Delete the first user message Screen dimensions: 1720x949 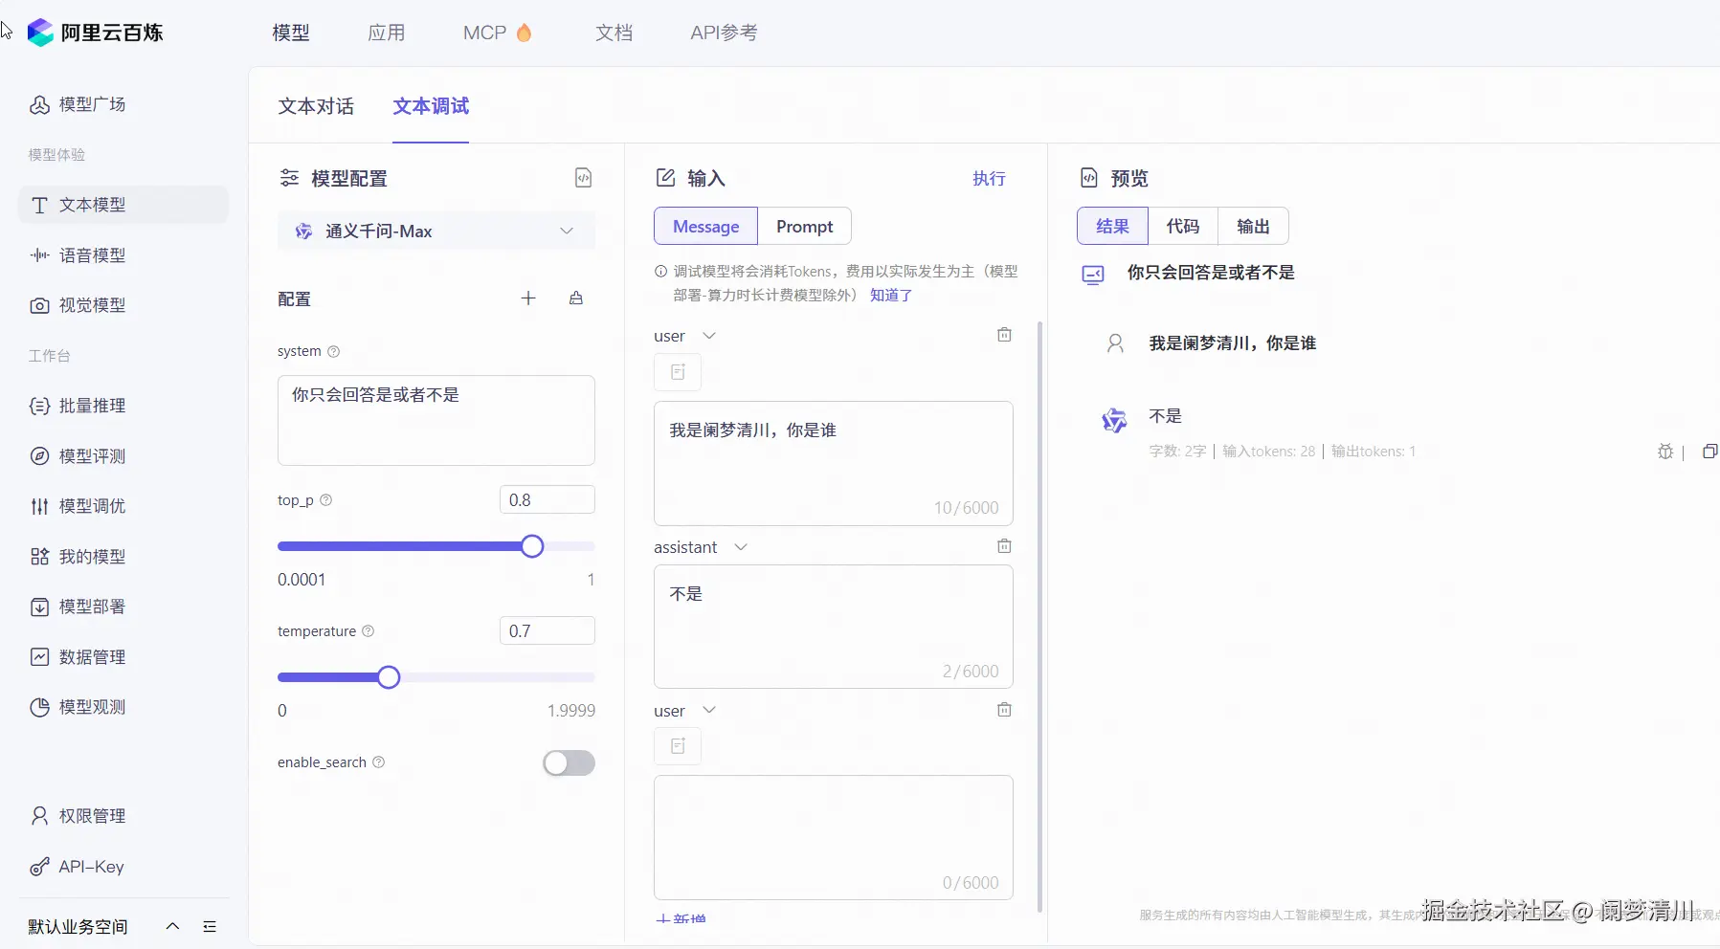pos(1004,335)
